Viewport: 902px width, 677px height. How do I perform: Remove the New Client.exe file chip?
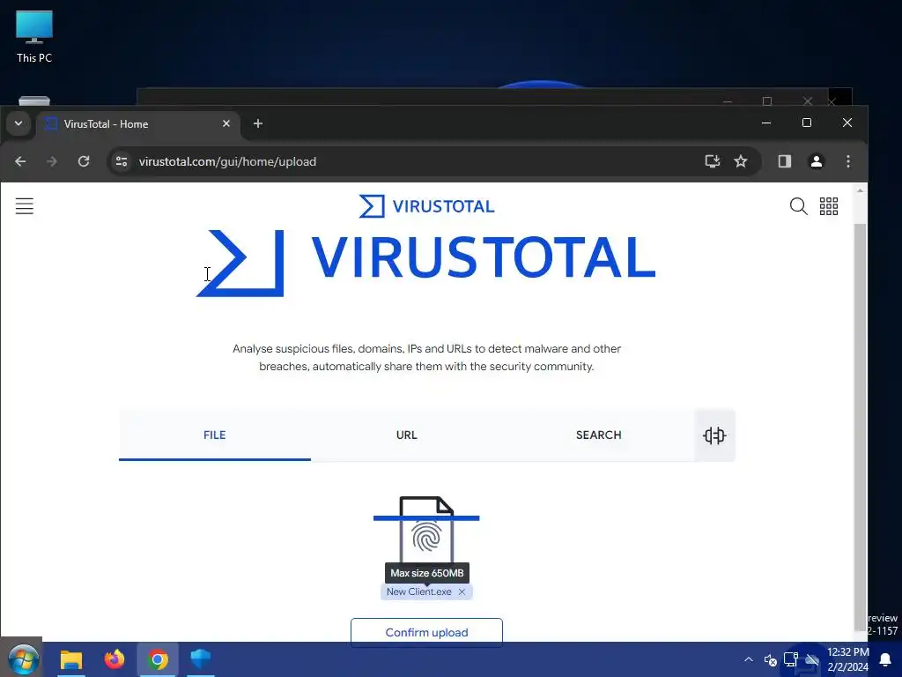point(462,591)
